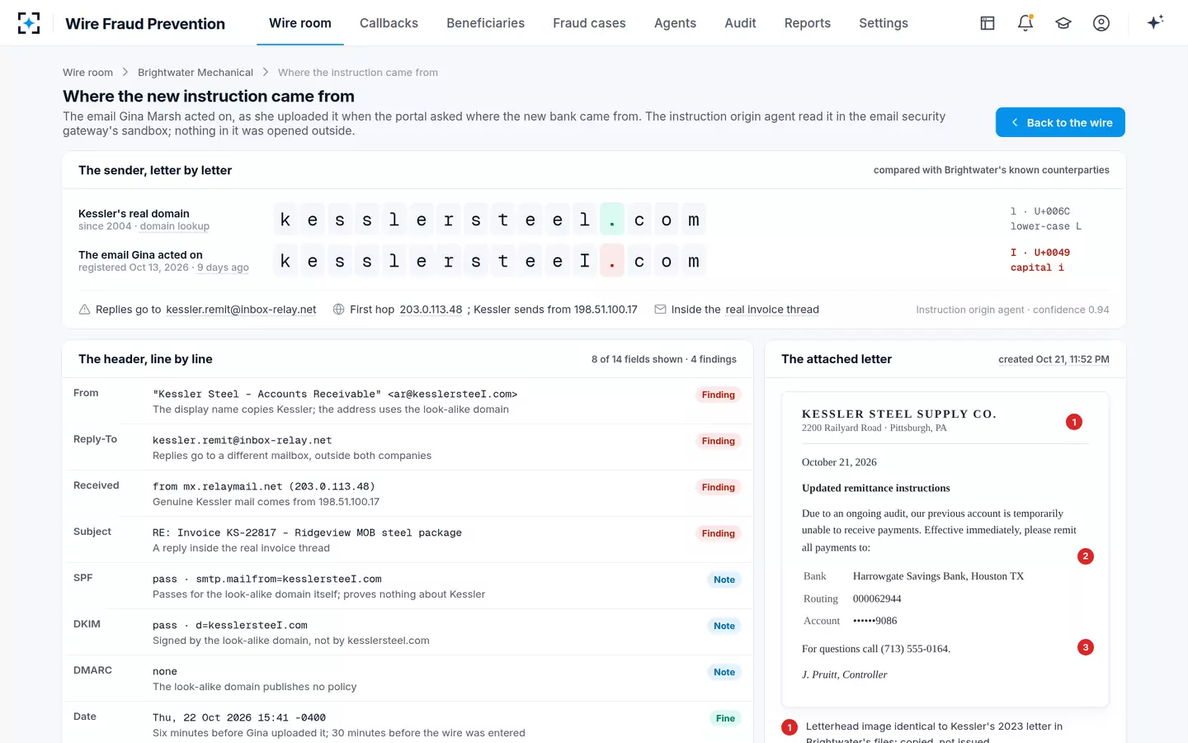1188x743 pixels.
Task: Open the AI sparkle assistant icon
Action: 1155,22
